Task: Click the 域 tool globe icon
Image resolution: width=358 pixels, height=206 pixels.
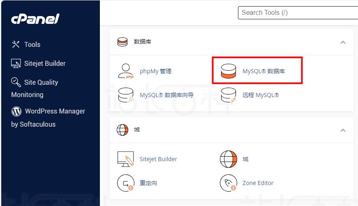Action: (228, 159)
